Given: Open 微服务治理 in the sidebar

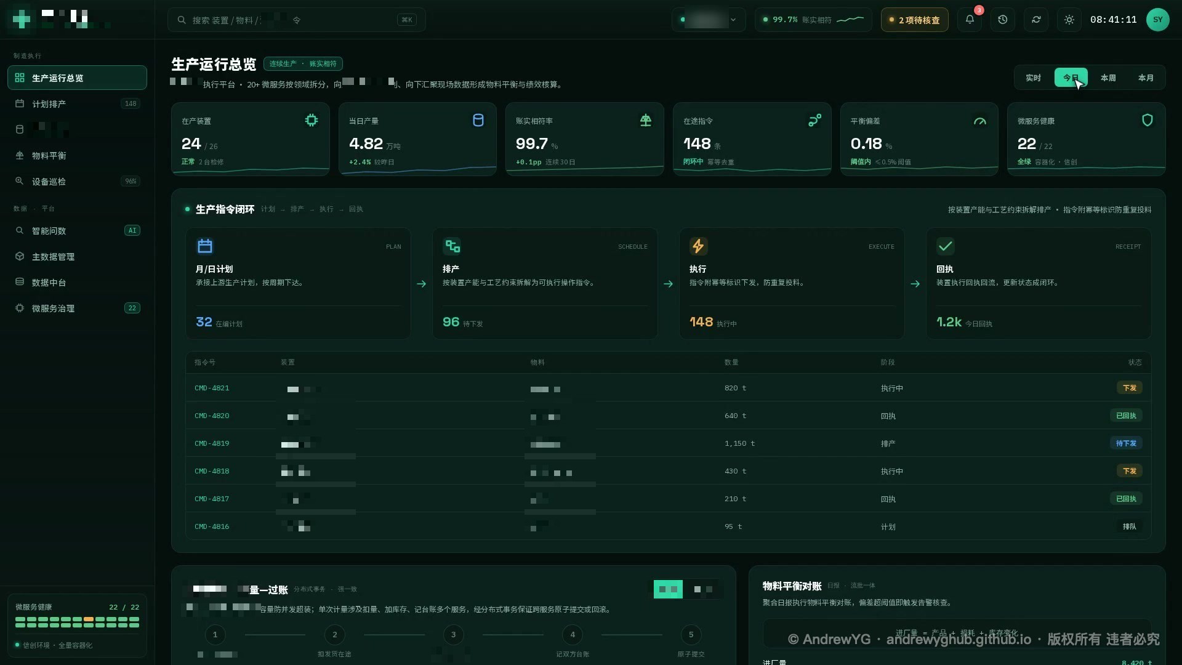Looking at the screenshot, I should pyautogui.click(x=77, y=308).
